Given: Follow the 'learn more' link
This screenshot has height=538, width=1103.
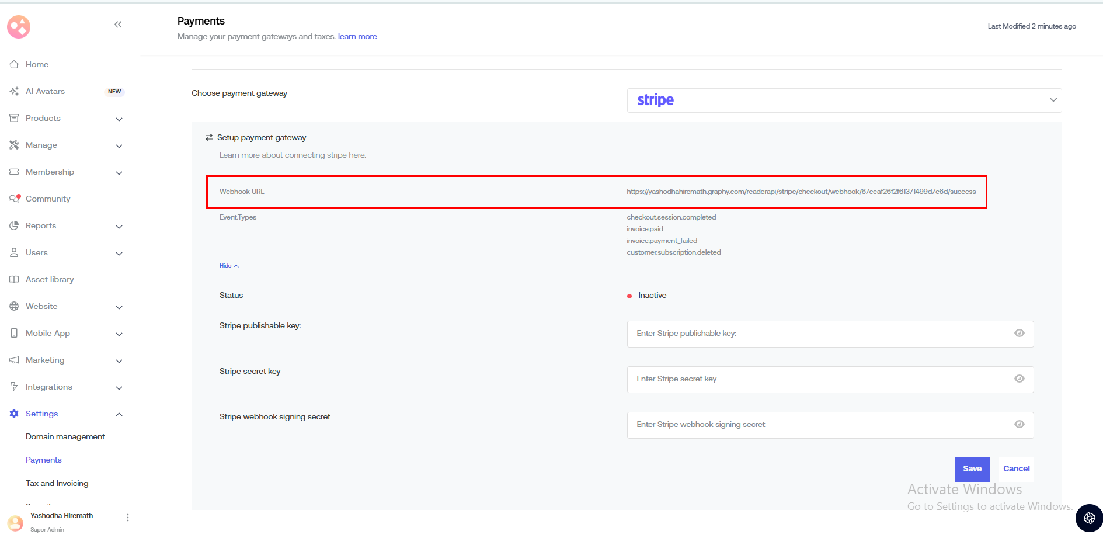Looking at the screenshot, I should click(x=357, y=37).
